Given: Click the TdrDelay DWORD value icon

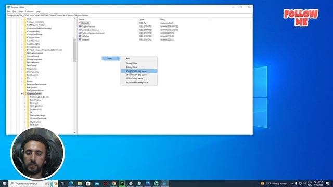Looking at the screenshot, I should [80, 36].
